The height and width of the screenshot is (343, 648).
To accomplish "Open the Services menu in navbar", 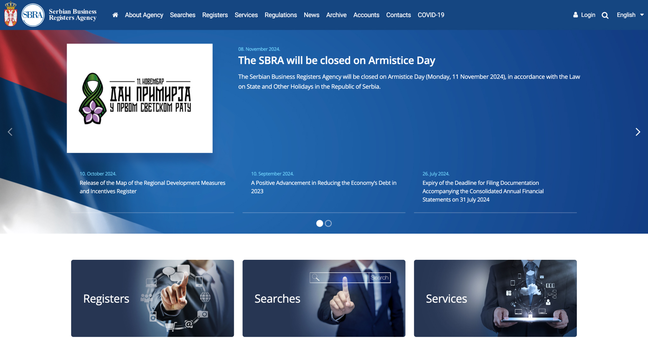I will pos(246,15).
